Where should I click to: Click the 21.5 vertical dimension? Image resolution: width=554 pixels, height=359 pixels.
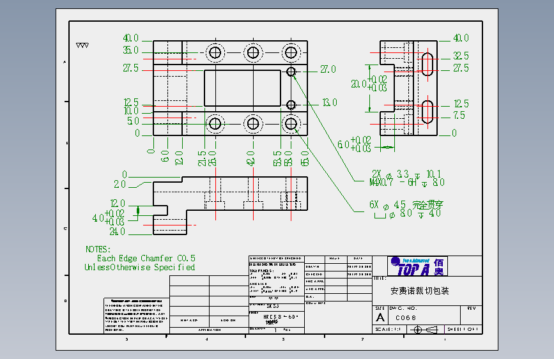click(201, 158)
